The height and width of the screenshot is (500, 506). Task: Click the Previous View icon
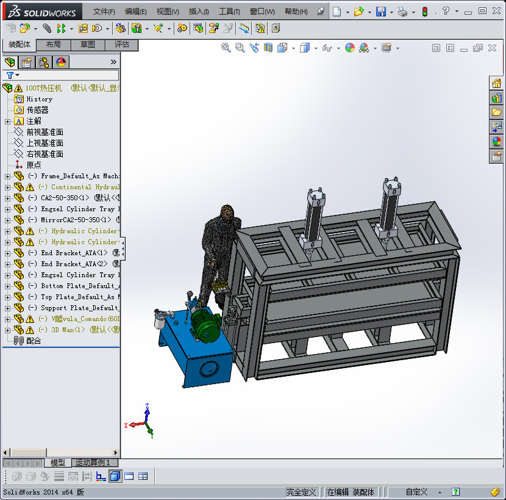pyautogui.click(x=254, y=48)
